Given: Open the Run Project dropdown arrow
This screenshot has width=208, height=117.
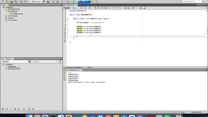Looking at the screenshot, I should (64, 1).
